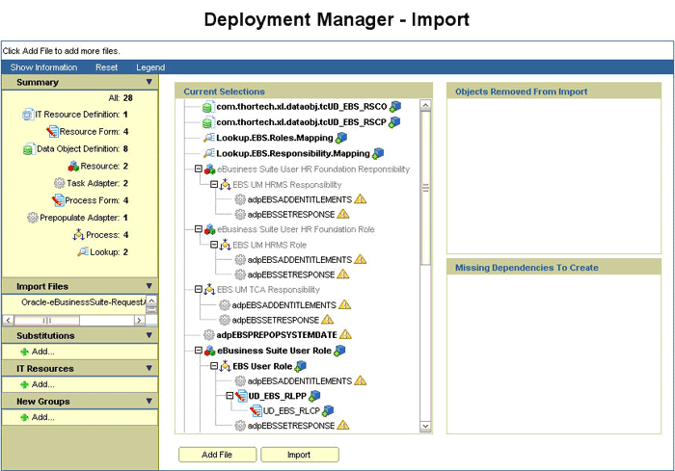675x471 pixels.
Task: Collapse the EBS UM TCA Responsibility node
Action: click(198, 289)
